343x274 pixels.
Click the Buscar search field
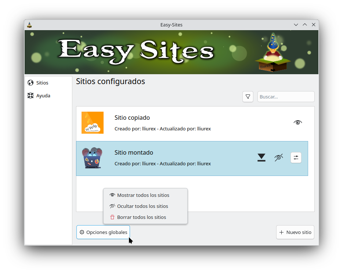tap(286, 97)
